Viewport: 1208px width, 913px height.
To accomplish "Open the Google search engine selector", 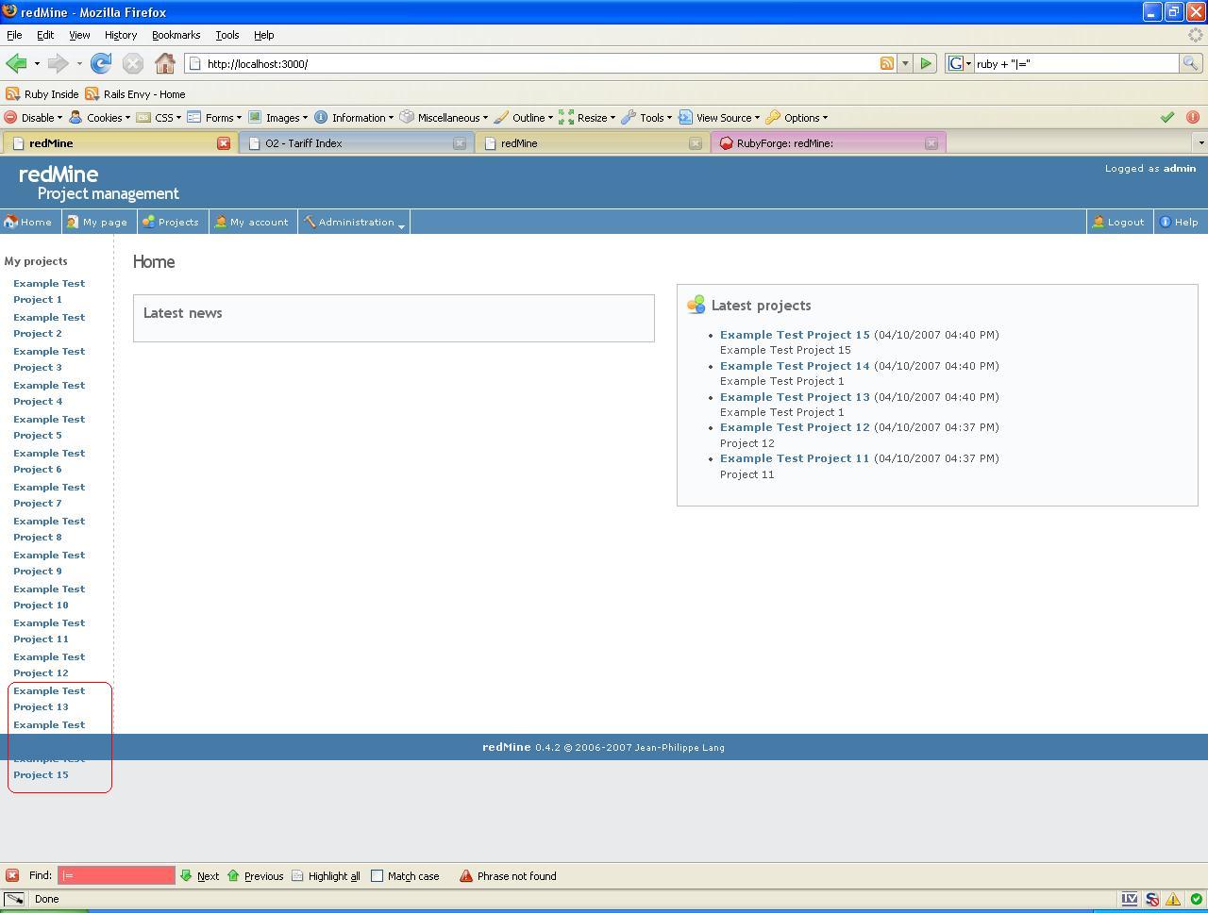I will (x=960, y=63).
